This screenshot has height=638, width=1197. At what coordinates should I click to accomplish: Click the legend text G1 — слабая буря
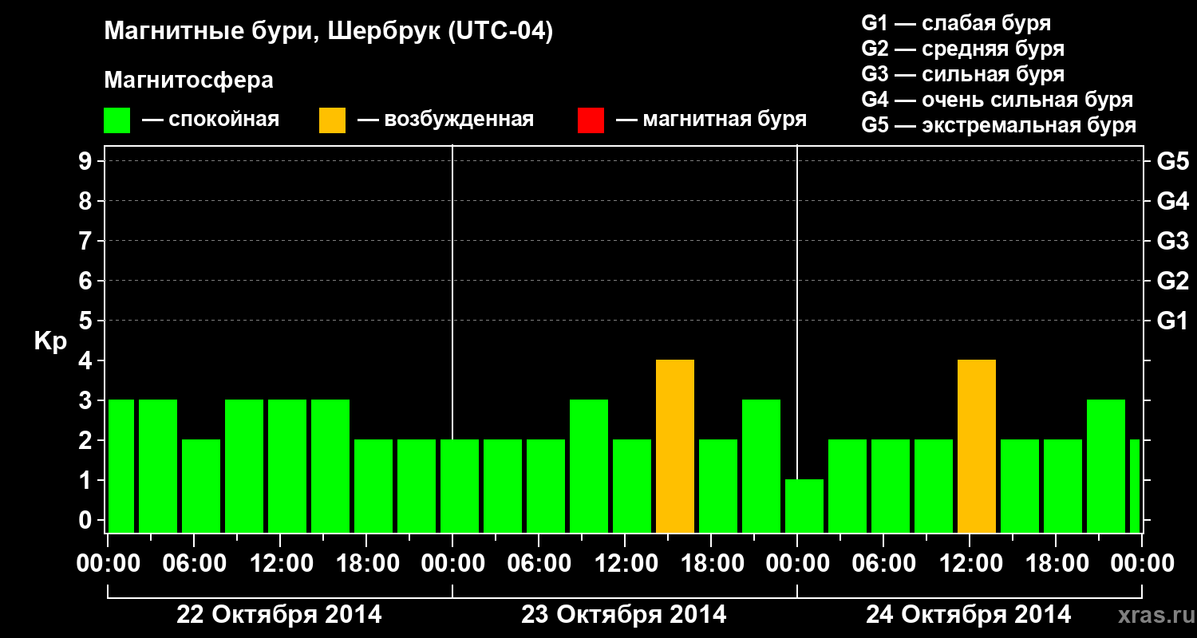click(x=956, y=23)
